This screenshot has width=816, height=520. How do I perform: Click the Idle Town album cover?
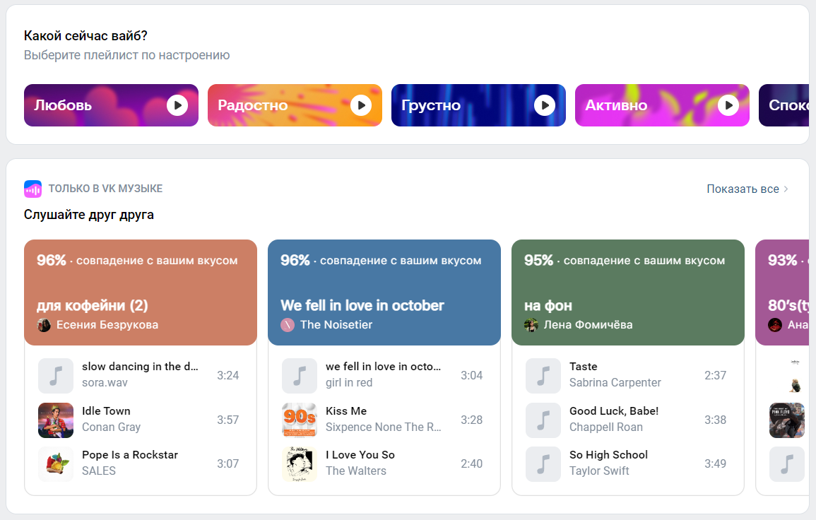[x=56, y=420]
